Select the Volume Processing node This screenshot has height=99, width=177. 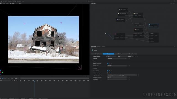click(139, 35)
